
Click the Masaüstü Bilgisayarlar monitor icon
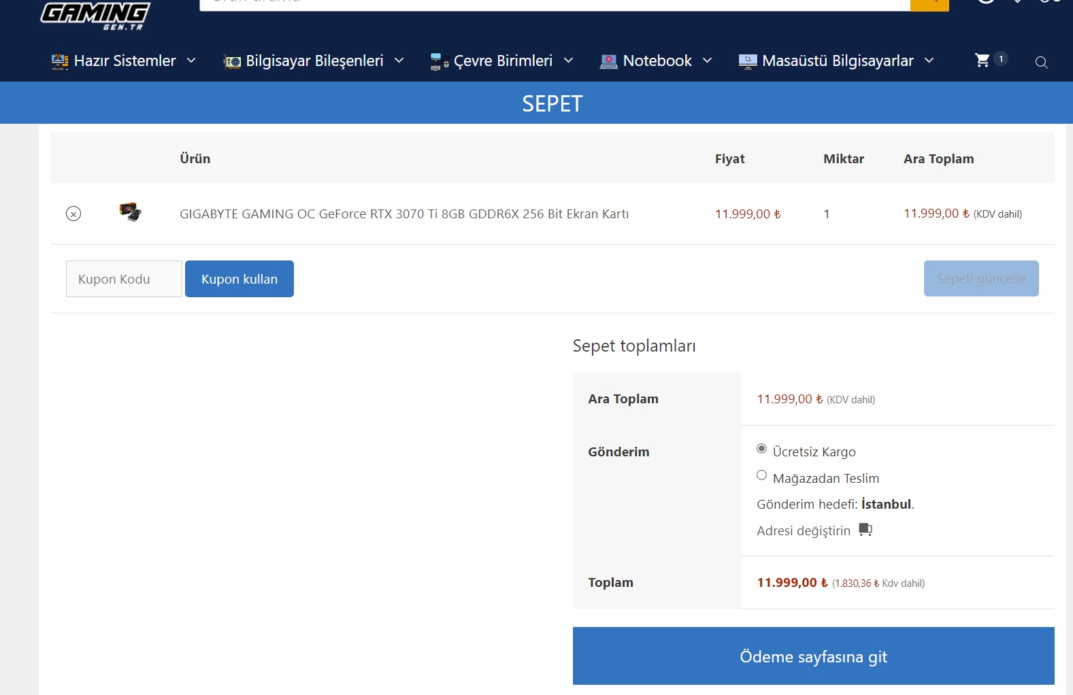[748, 61]
